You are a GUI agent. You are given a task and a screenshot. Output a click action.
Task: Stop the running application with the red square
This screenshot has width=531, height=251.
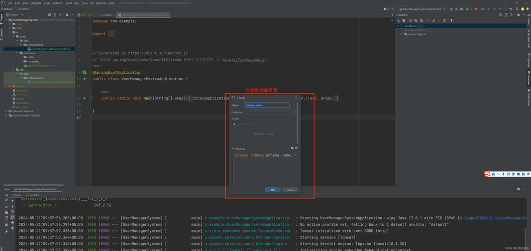click(476, 9)
